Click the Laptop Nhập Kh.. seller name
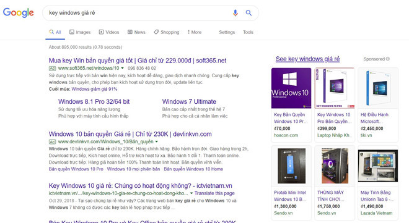This screenshot has height=223, width=409. tap(335, 135)
